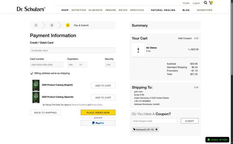This screenshot has height=144, width=233.
Task: Open the ELIMINATE menu
Action: 95,10
